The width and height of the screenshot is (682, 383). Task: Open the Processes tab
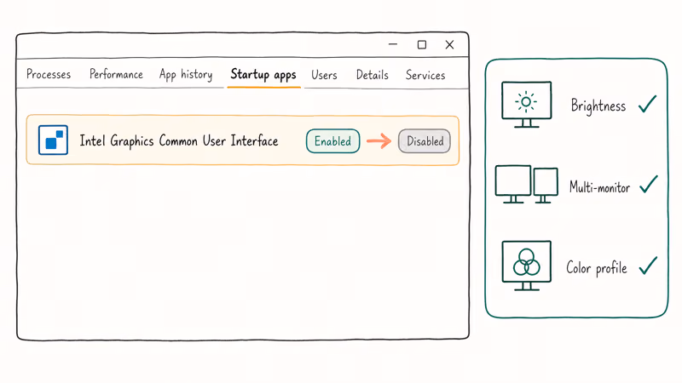49,74
